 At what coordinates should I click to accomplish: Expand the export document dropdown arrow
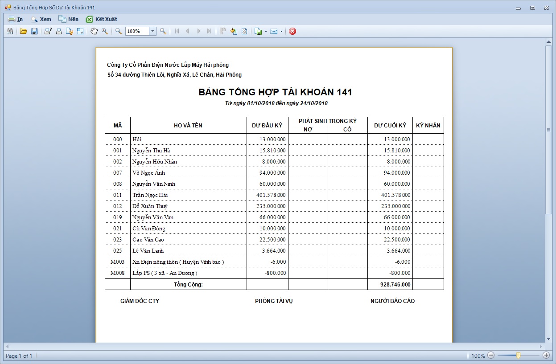click(x=266, y=31)
